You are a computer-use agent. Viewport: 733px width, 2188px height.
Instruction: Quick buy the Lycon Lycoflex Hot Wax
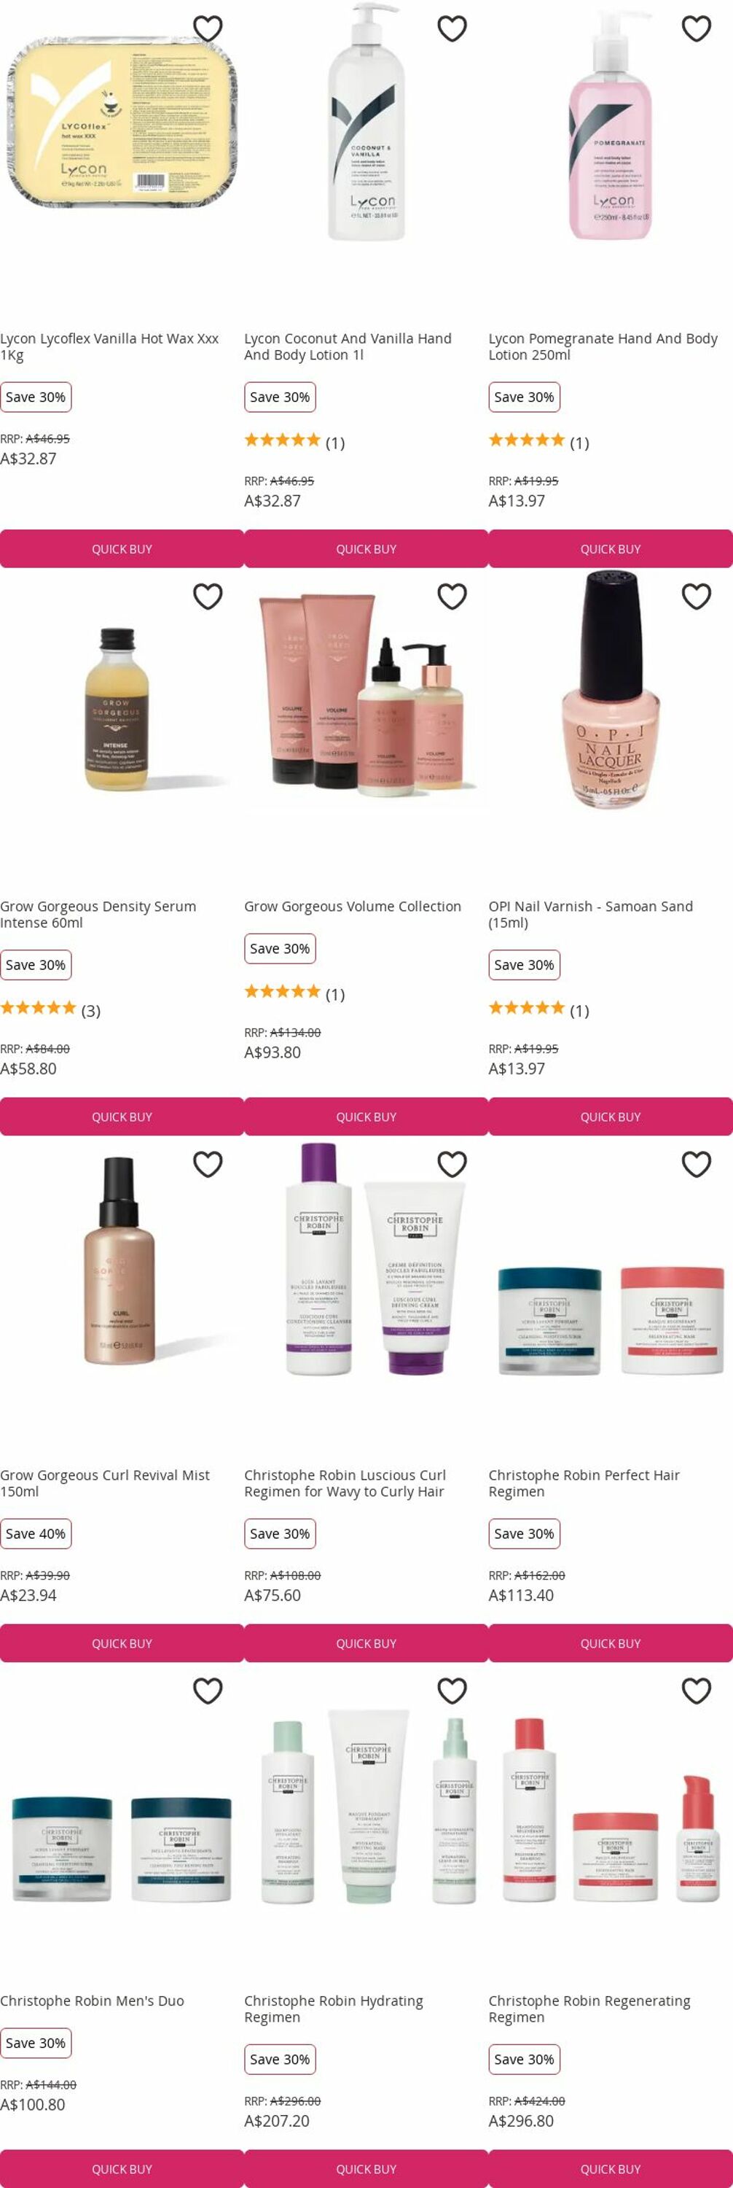[122, 548]
